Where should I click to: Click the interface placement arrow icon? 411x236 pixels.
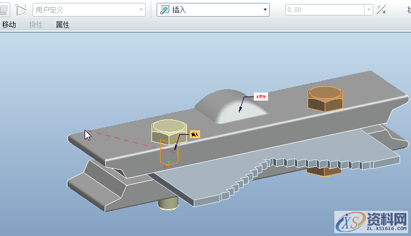click(x=21, y=9)
